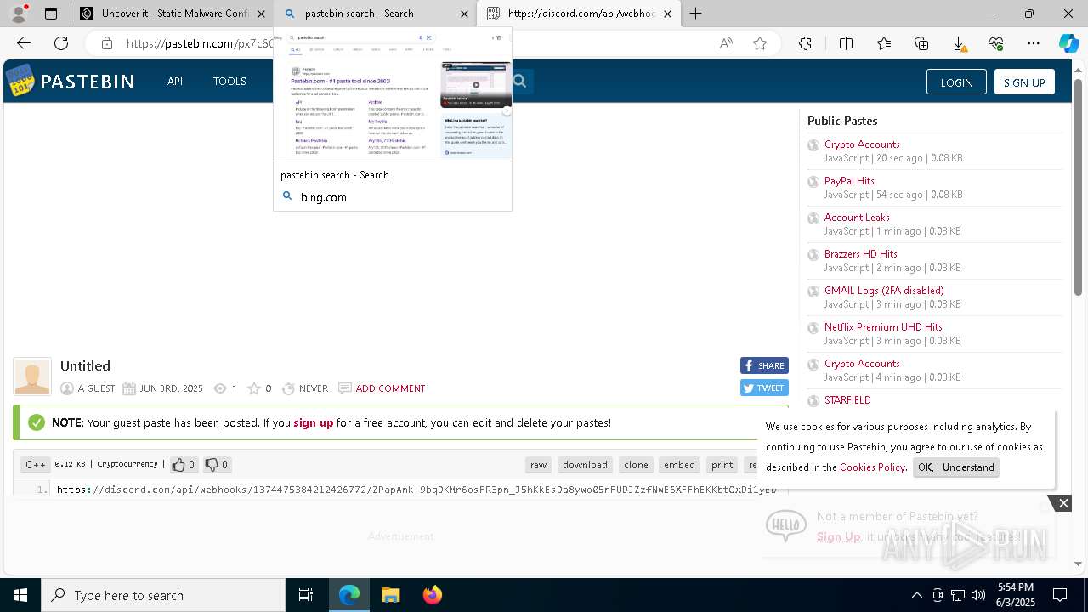Image resolution: width=1088 pixels, height=612 pixels.
Task: Click the ADD COMMENT link
Action: (390, 388)
